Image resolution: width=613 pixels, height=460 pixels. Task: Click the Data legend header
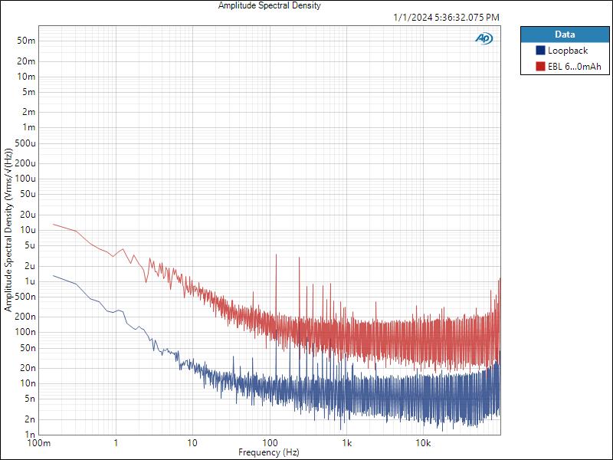pyautogui.click(x=565, y=34)
